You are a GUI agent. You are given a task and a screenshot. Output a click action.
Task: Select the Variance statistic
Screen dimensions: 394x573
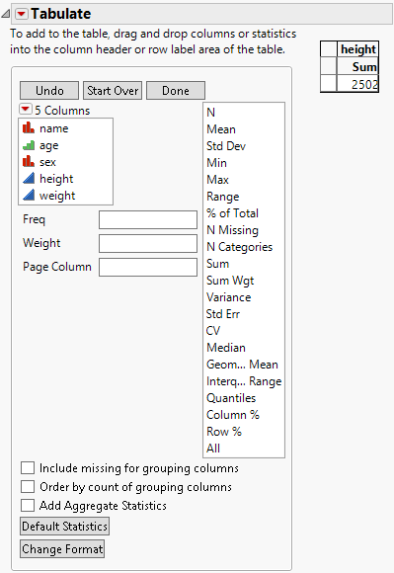[228, 297]
